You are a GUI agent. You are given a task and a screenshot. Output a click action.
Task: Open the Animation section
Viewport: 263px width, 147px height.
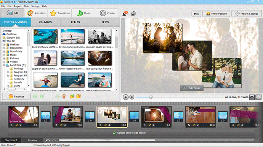(36, 13)
